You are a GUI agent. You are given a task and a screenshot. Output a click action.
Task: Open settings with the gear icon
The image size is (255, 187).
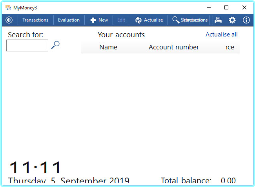[232, 20]
